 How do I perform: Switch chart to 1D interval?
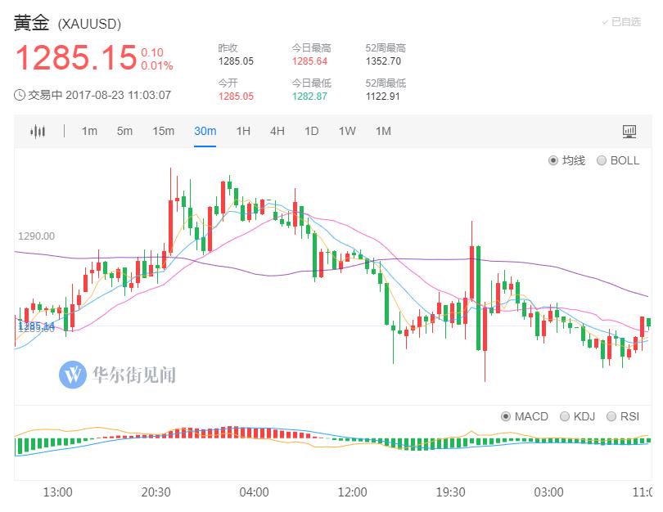310,131
